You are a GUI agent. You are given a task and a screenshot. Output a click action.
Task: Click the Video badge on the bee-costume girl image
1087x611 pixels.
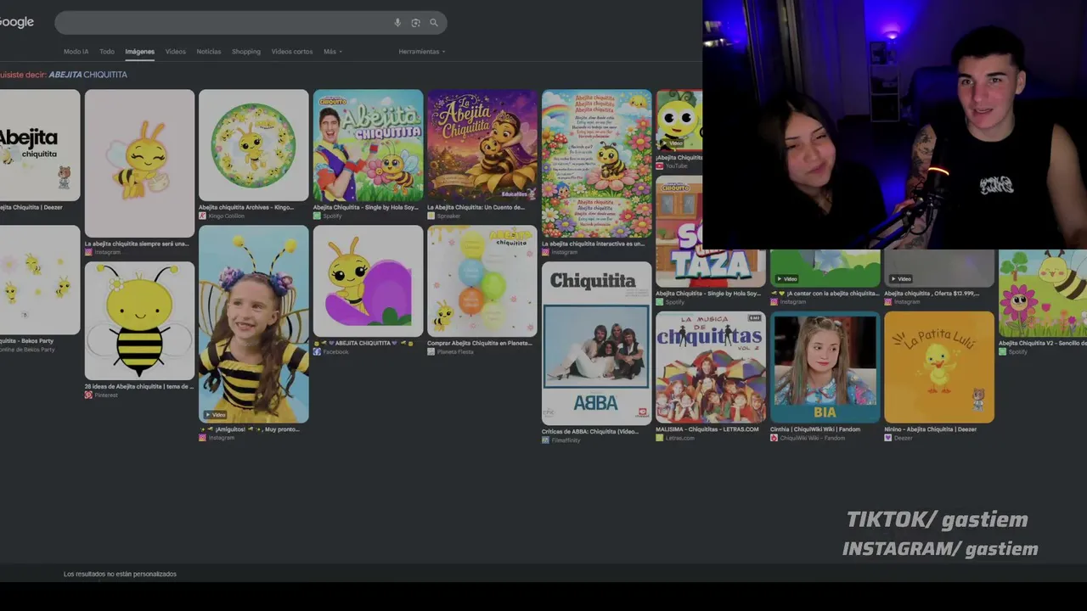(215, 415)
